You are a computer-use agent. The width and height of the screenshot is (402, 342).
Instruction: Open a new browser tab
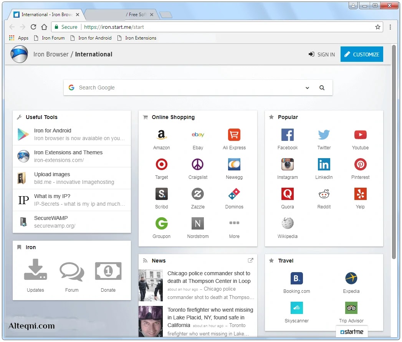coord(165,15)
